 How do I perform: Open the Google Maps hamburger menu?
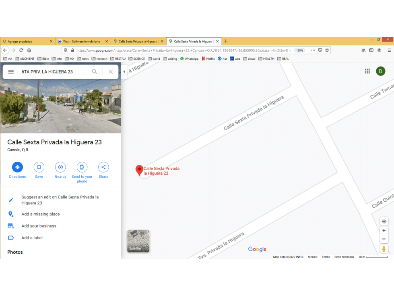coord(11,72)
